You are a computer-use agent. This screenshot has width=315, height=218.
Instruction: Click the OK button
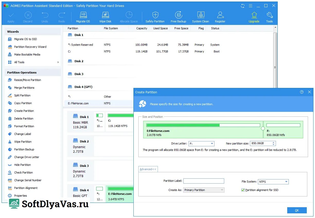297,210
